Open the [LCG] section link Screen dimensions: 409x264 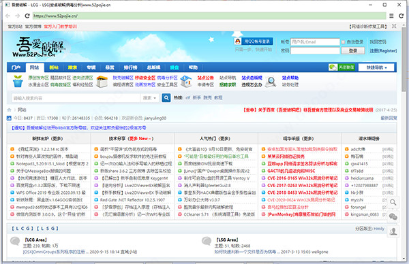22,229
